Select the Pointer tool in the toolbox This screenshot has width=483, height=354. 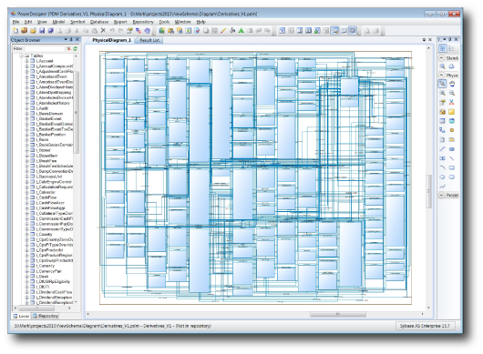(x=442, y=84)
